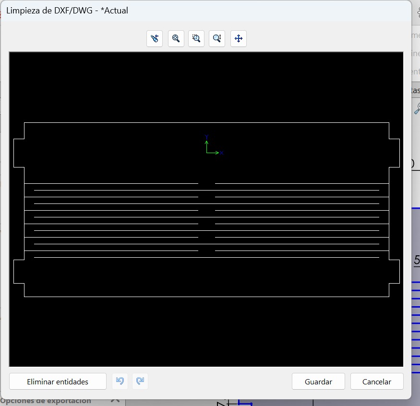The height and width of the screenshot is (406, 420).
Task: Select the Pan tool with four arrows
Action: click(x=238, y=38)
